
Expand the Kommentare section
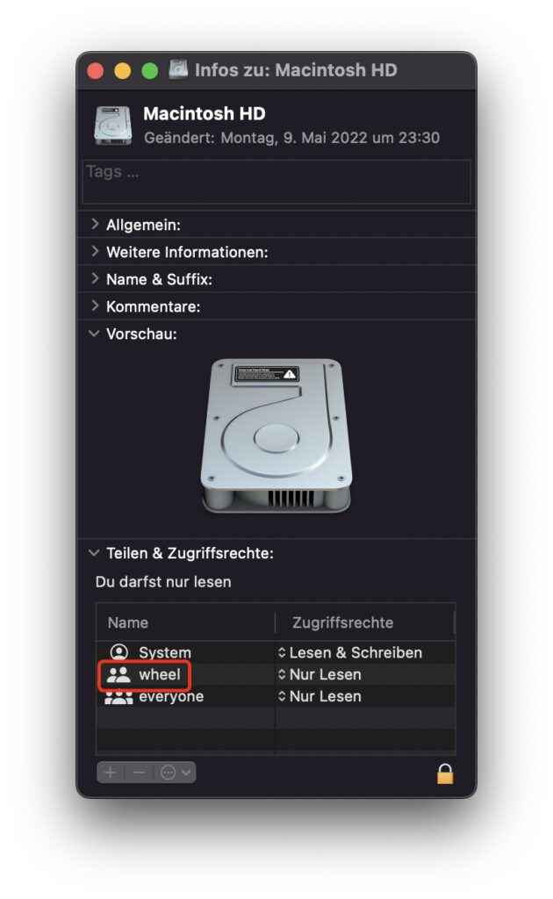point(97,306)
